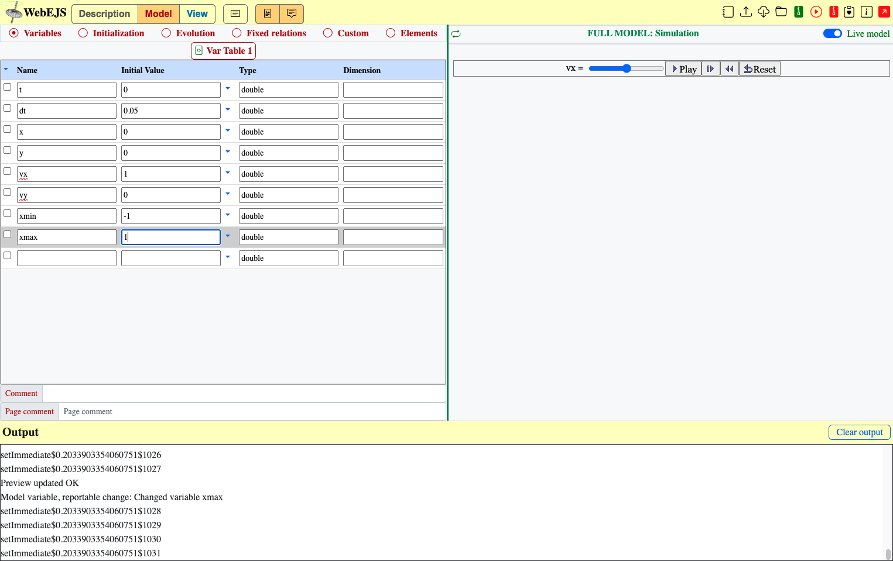
Task: Check the checkbox for variable xmin
Action: pyautogui.click(x=8, y=214)
